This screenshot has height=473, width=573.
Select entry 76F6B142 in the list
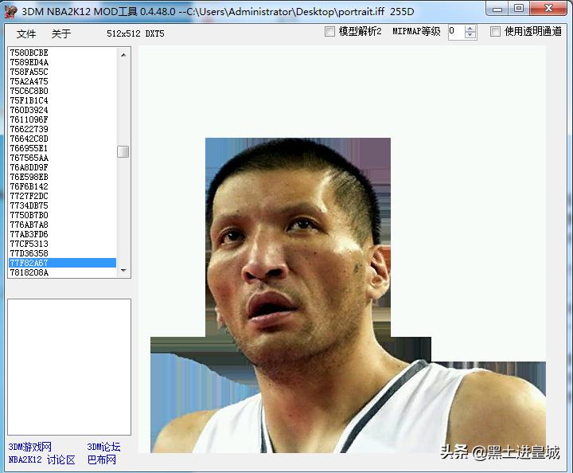62,186
